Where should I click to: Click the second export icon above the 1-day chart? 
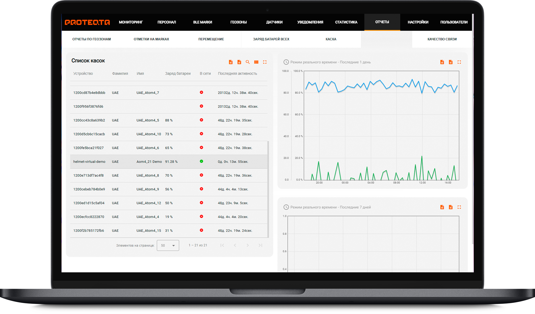(451, 62)
